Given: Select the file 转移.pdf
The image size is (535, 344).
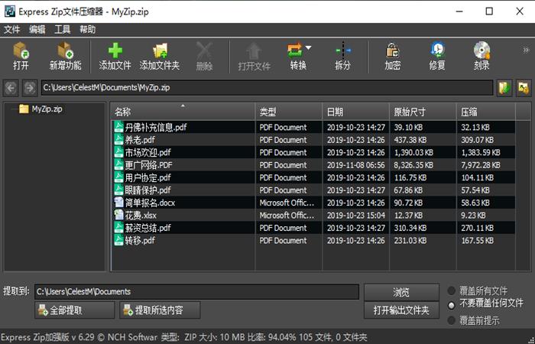Looking at the screenshot, I should click(140, 241).
